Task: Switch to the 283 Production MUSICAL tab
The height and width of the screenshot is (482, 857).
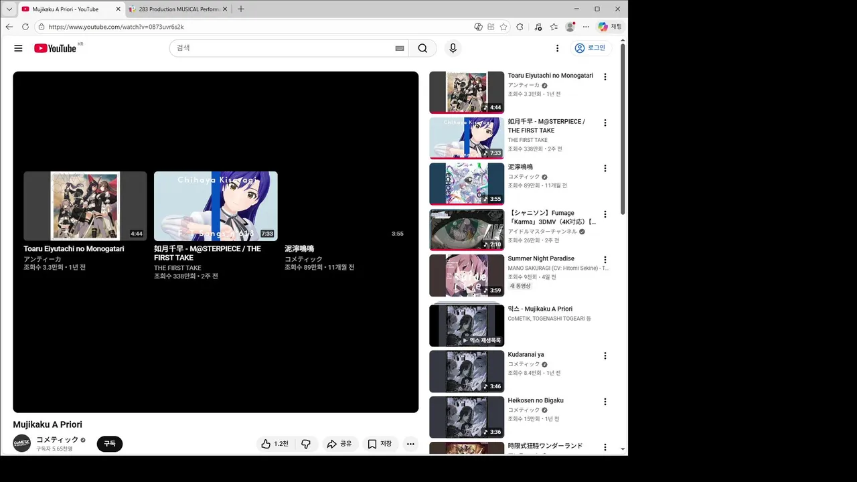Action: click(x=177, y=9)
